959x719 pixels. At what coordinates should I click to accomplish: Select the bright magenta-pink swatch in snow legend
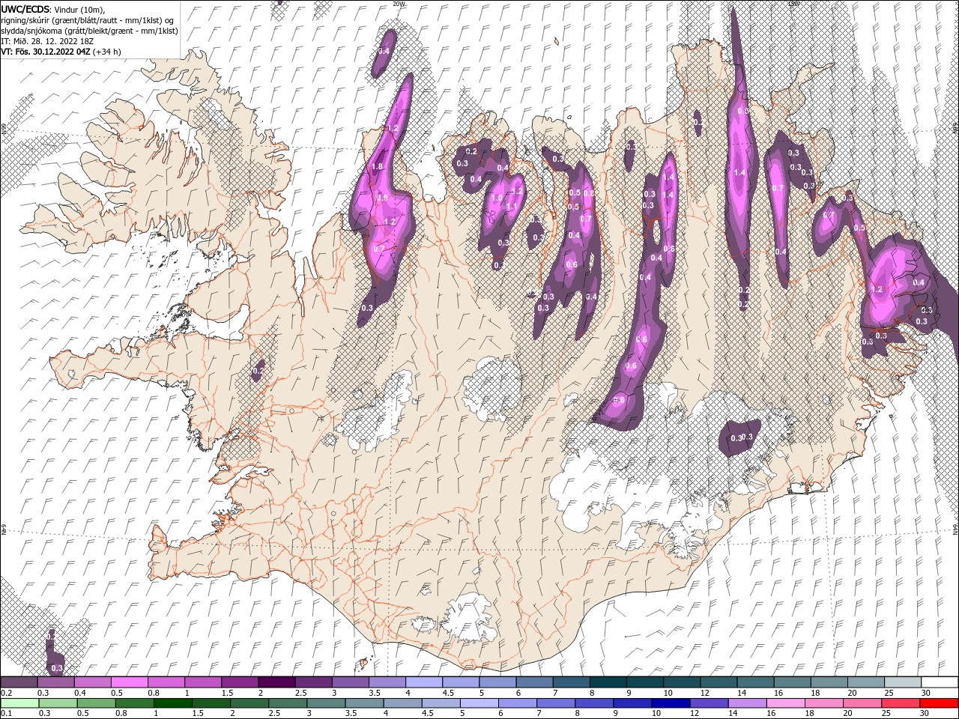[x=130, y=682]
